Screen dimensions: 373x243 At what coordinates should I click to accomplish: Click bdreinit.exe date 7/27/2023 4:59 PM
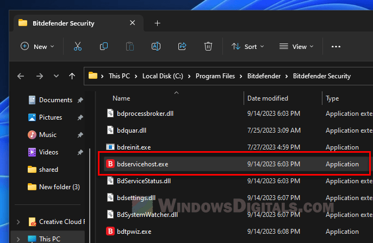[273, 147]
